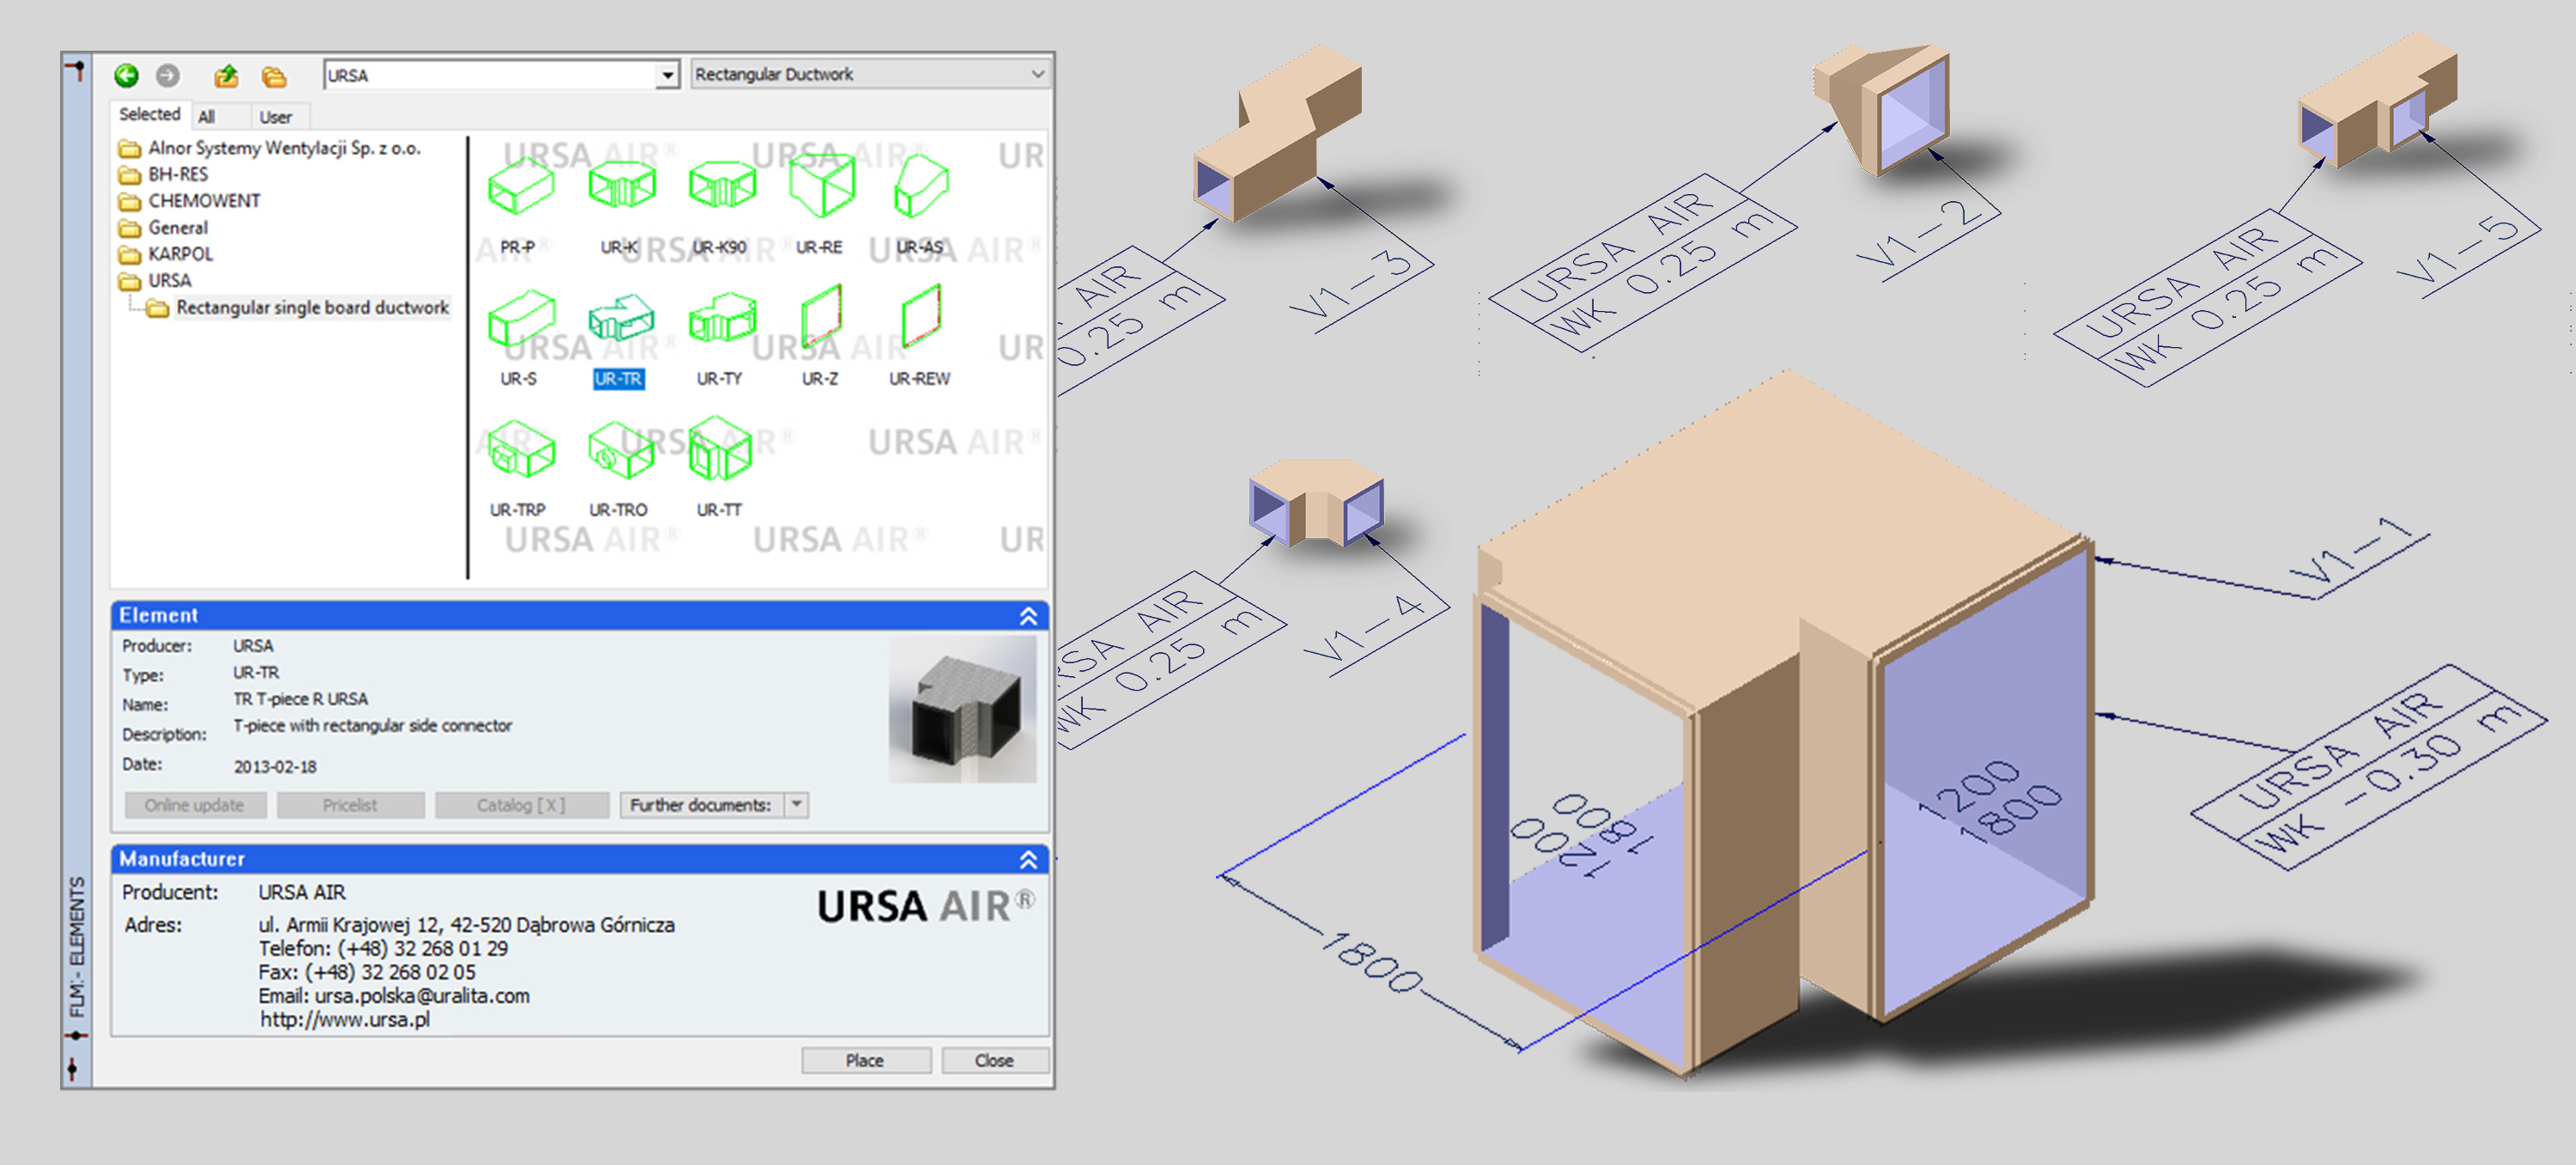
Task: Open the http://www.ursa.pl link
Action: pos(345,1019)
